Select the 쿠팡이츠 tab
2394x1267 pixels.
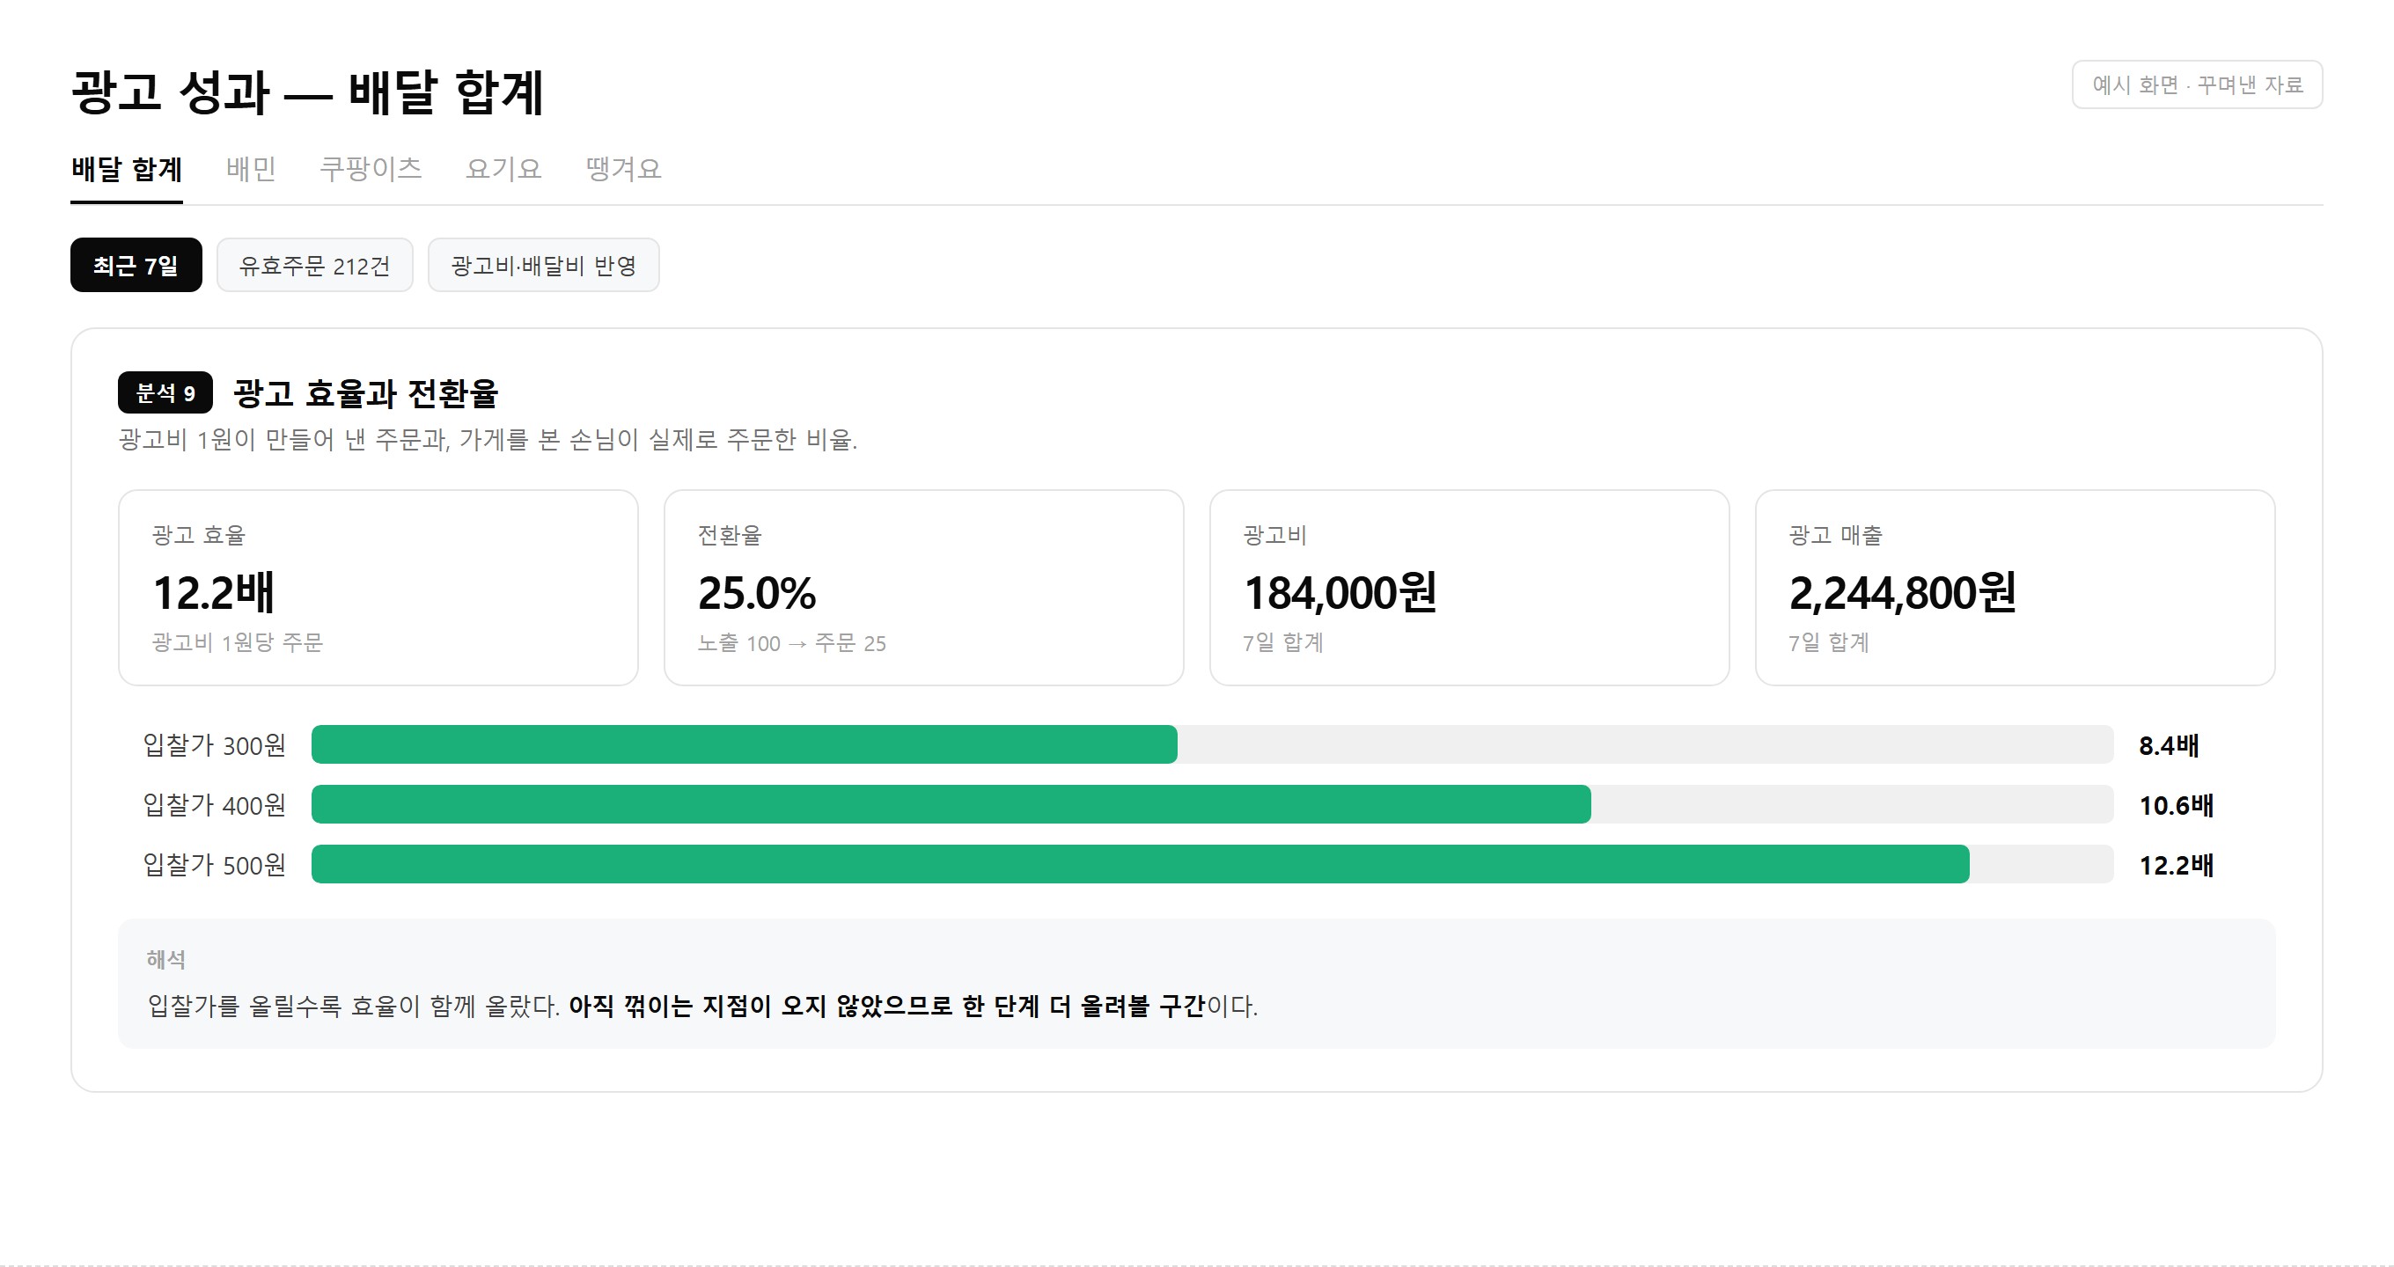[x=371, y=169]
